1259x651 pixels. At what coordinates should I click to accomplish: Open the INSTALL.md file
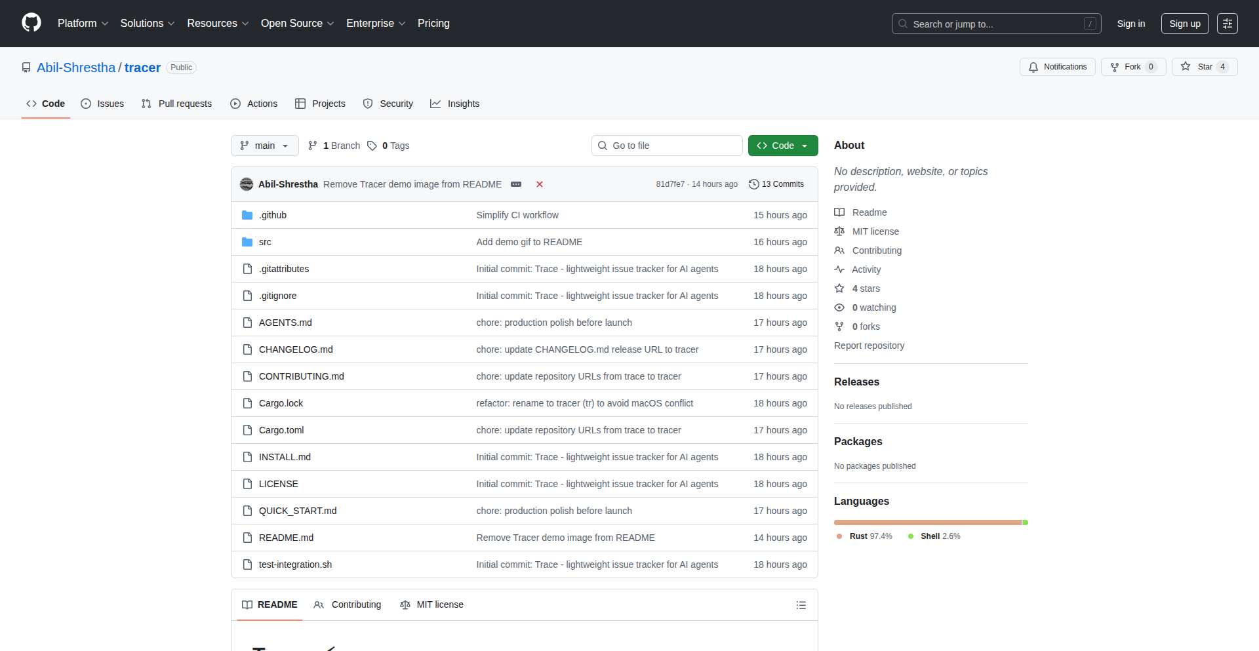pos(285,457)
